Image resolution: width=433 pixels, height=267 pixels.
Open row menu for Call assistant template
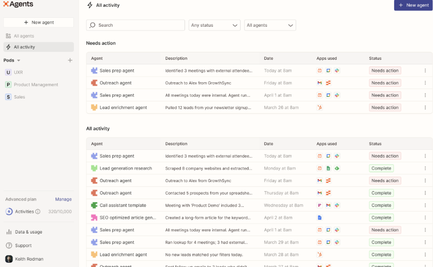coord(425,205)
